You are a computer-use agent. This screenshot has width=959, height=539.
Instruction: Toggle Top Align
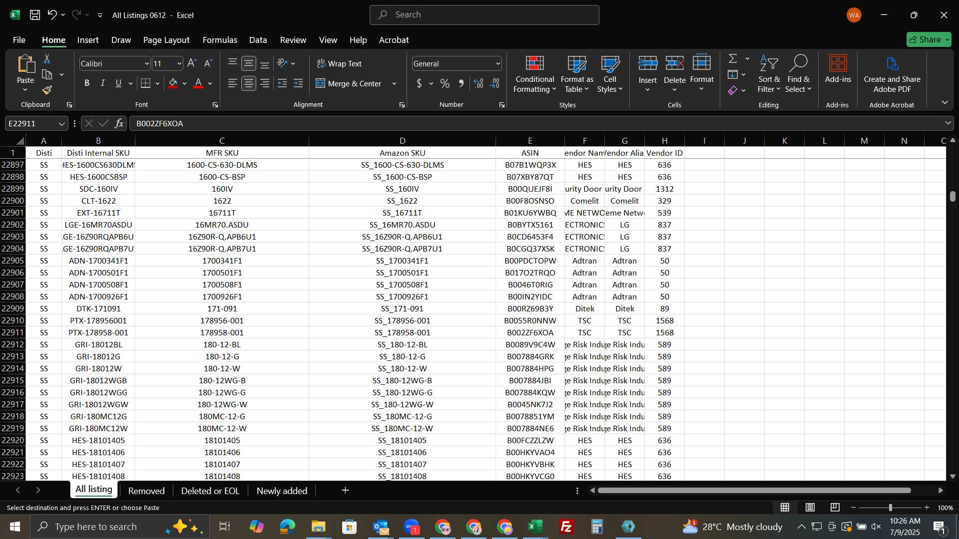click(x=232, y=63)
